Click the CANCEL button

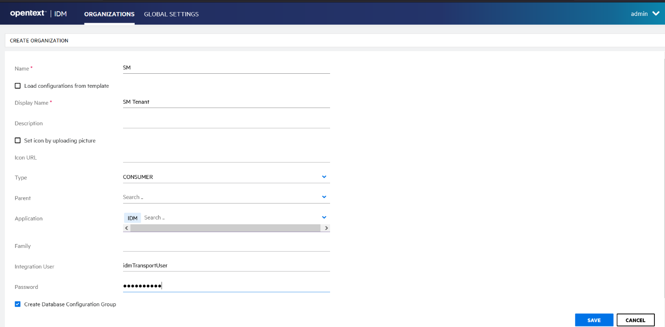636,320
